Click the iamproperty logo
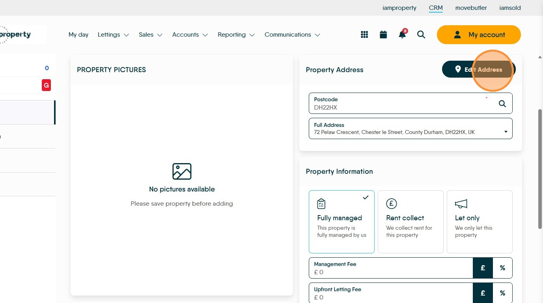Viewport: 543px width, 303px height. [15, 35]
